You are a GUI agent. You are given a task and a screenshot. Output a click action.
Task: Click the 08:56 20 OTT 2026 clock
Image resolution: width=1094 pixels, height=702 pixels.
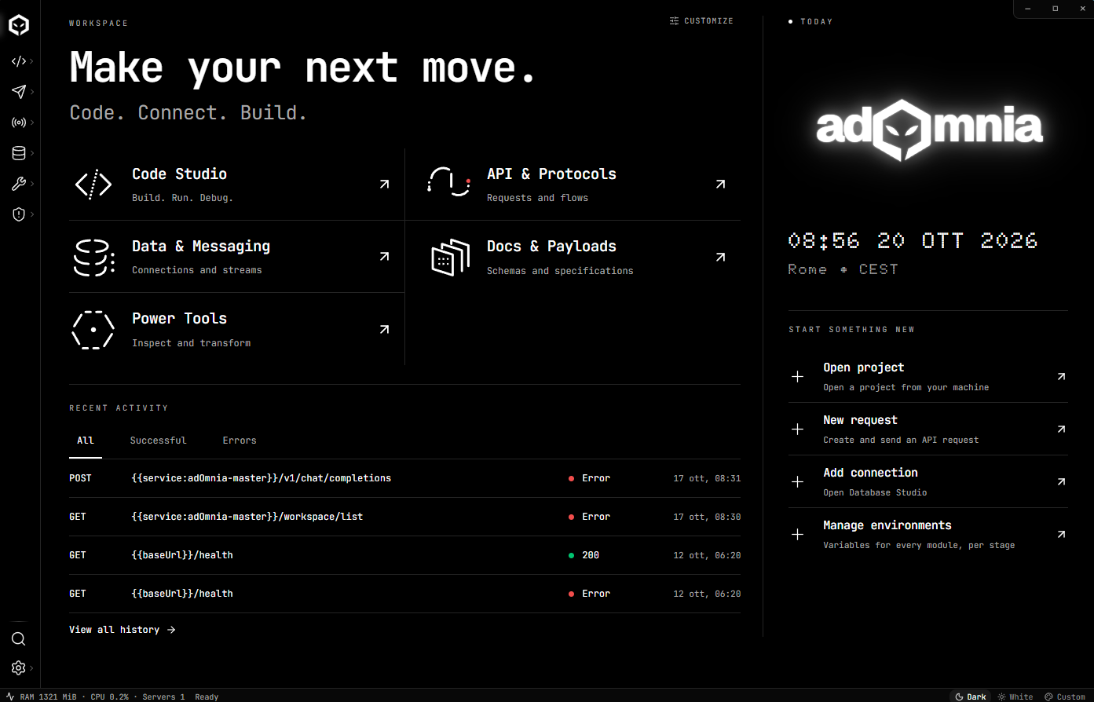(x=913, y=240)
